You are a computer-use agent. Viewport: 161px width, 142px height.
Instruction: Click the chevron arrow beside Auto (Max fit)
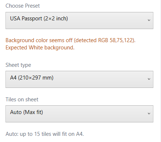tap(149, 113)
